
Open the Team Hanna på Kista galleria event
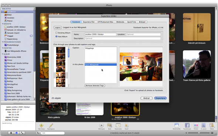(197, 64)
